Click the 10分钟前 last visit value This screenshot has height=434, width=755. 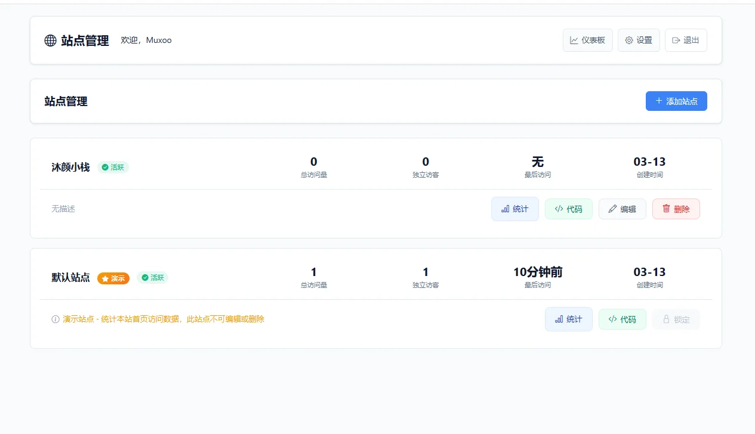(537, 272)
